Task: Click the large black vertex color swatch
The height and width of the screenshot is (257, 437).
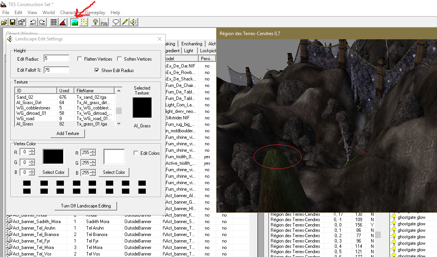Action: tap(53, 156)
